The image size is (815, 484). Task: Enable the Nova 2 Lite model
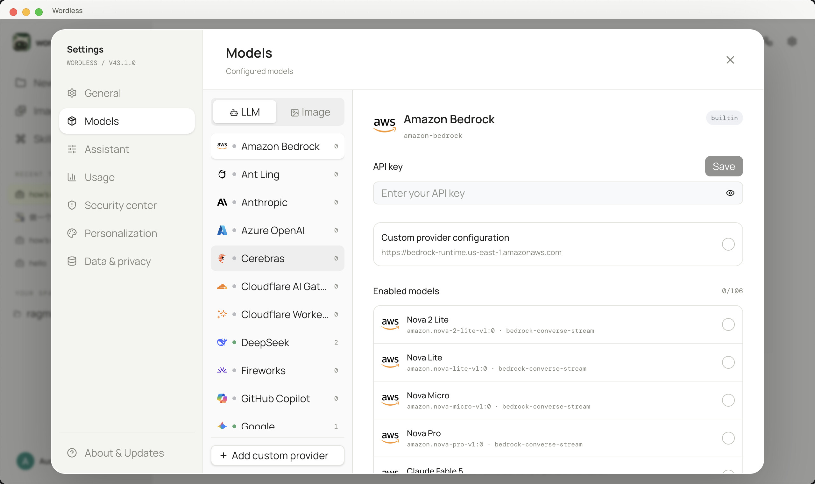pyautogui.click(x=728, y=325)
